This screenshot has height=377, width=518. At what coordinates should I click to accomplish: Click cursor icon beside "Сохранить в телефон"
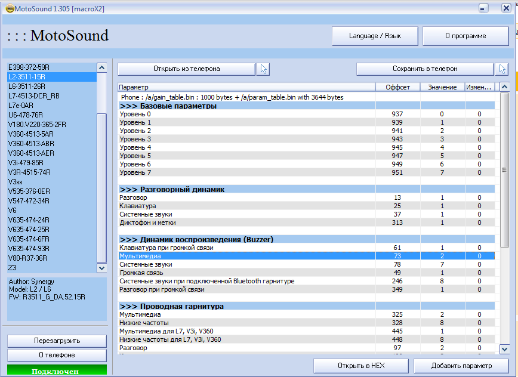[x=502, y=69]
